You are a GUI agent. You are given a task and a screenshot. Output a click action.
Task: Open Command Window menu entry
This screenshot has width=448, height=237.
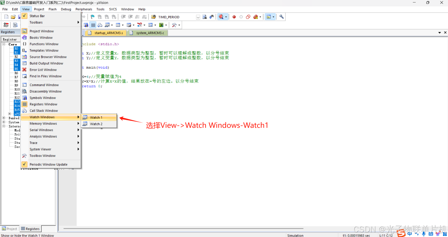coord(51,85)
